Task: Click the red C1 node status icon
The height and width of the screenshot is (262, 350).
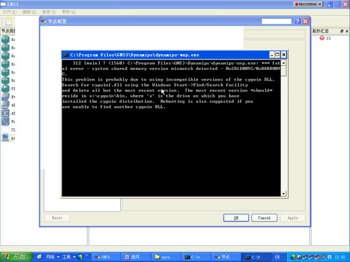Action: tap(322, 38)
